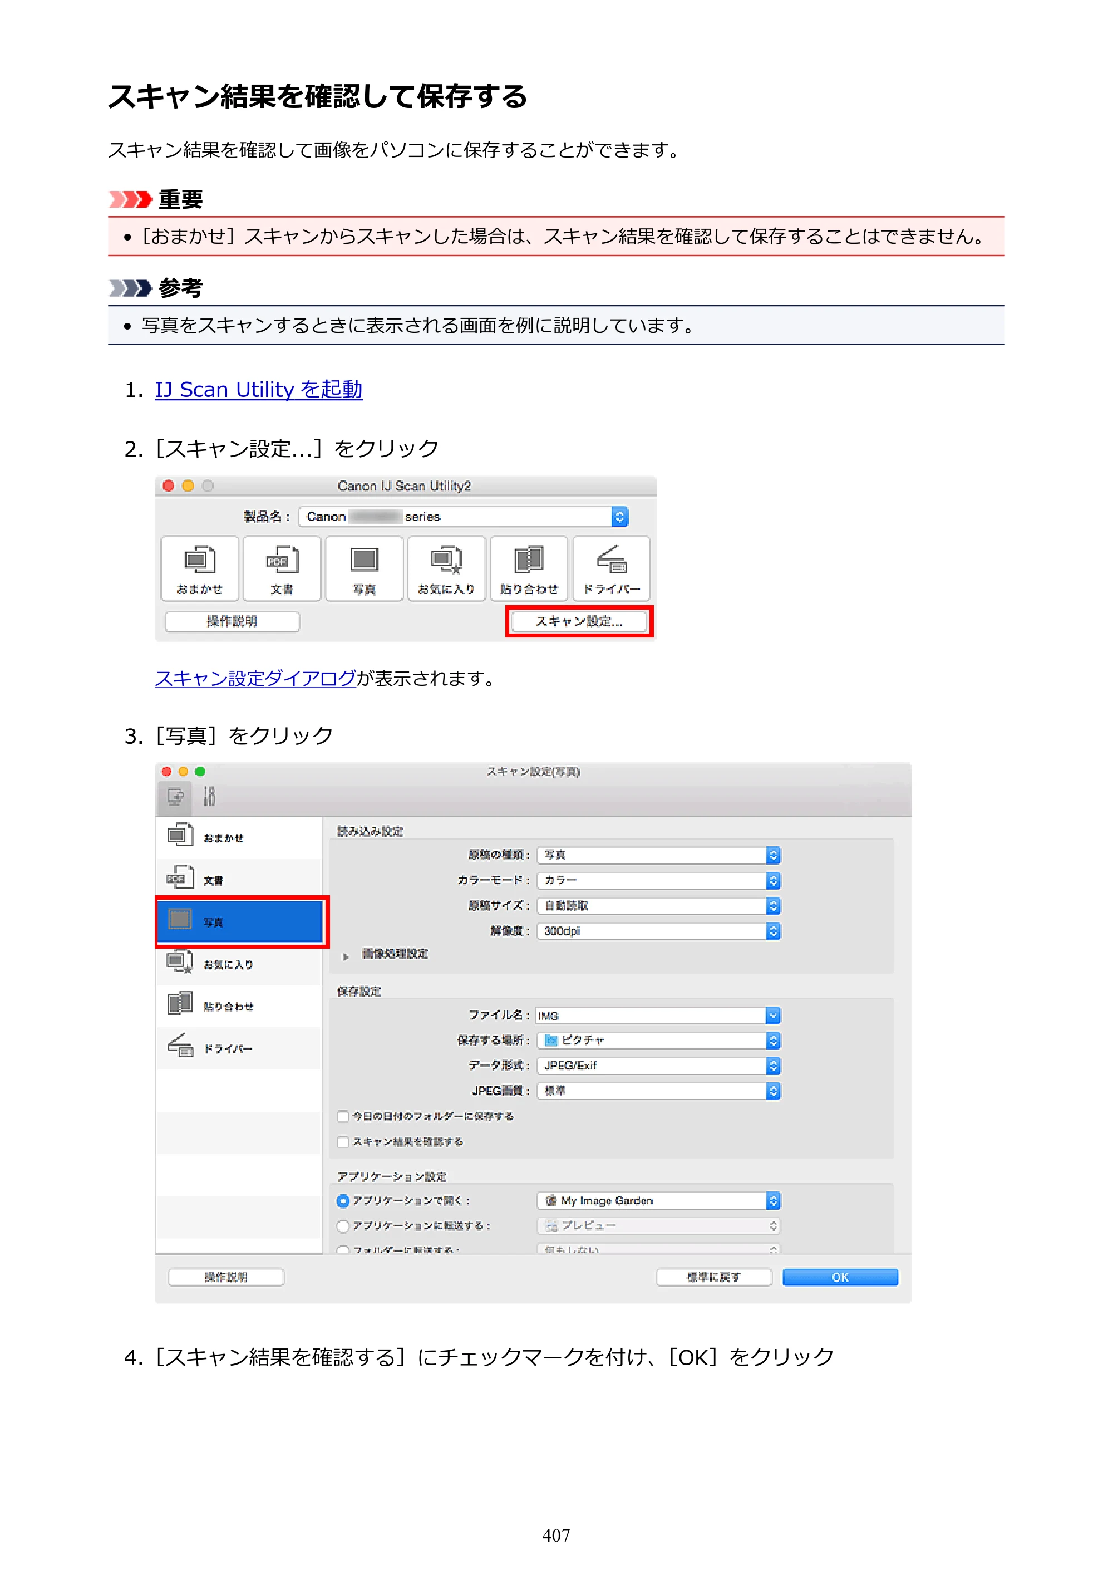The width and height of the screenshot is (1113, 1575).
Task: Open the 原稿の種類 dropdown
Action: [x=658, y=855]
